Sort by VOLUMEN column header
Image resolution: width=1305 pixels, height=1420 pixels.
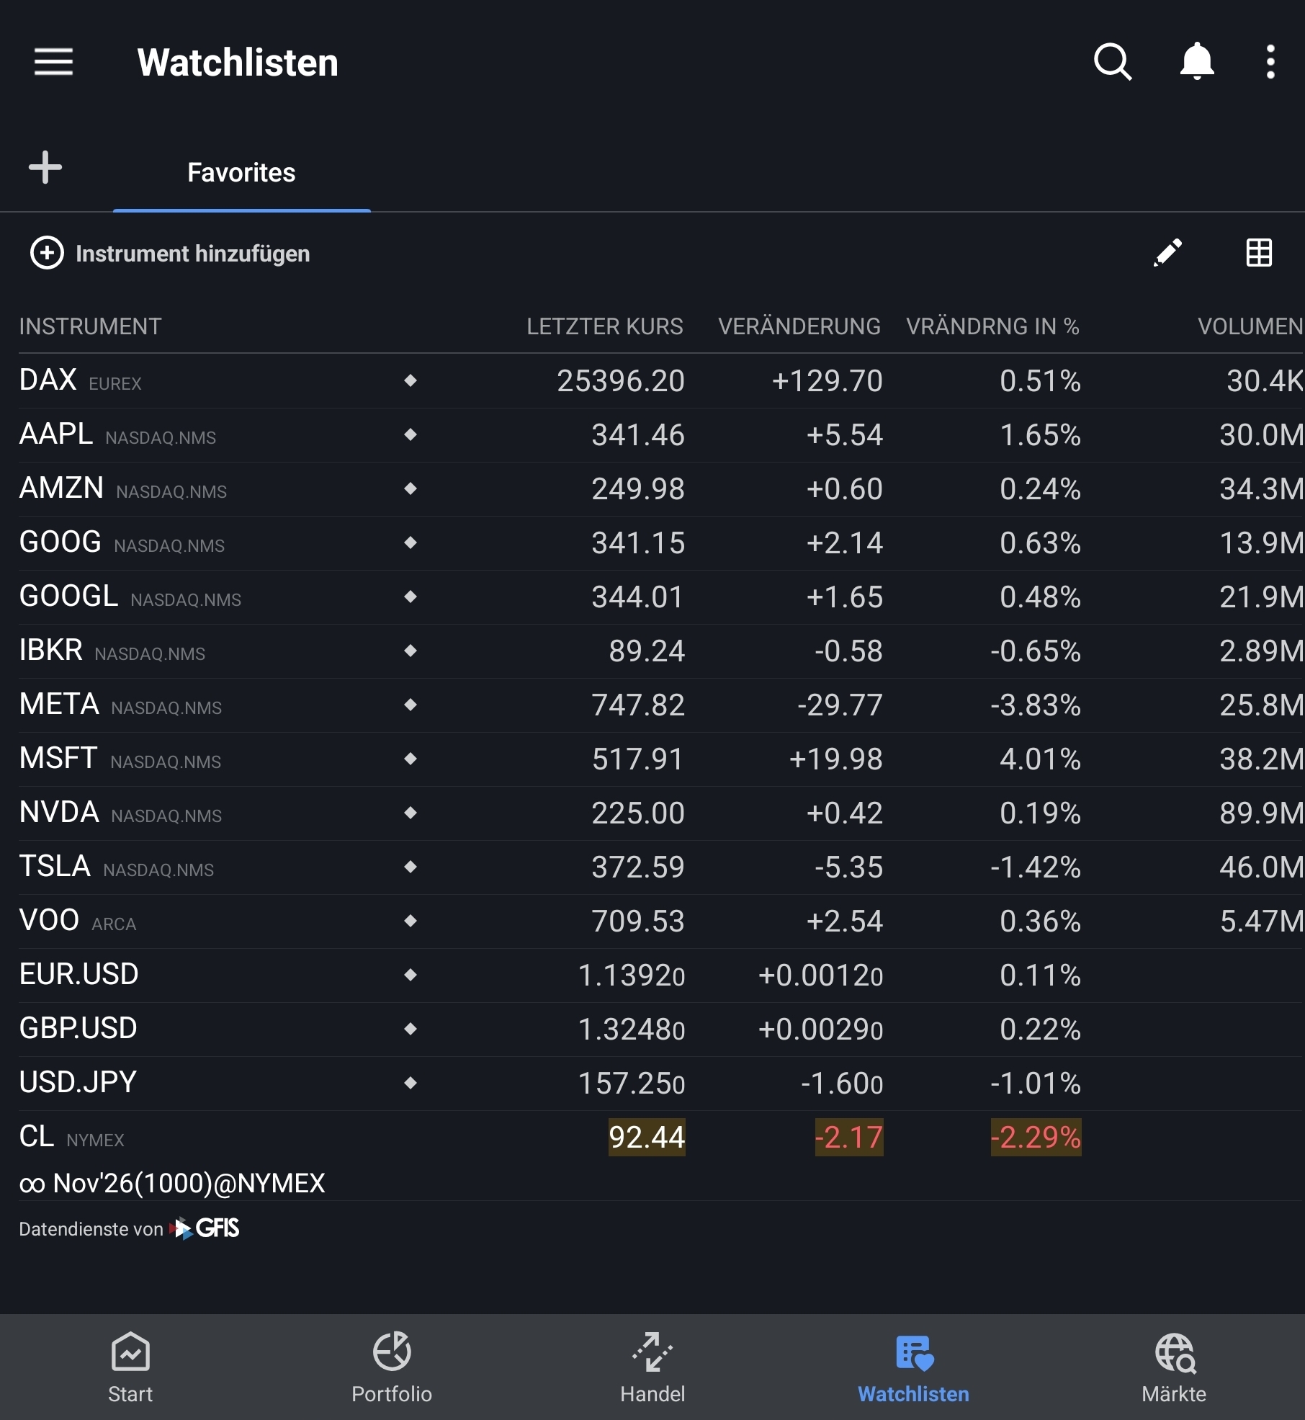point(1250,326)
